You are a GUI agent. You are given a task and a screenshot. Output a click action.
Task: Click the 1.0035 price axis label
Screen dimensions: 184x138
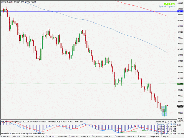180,9
